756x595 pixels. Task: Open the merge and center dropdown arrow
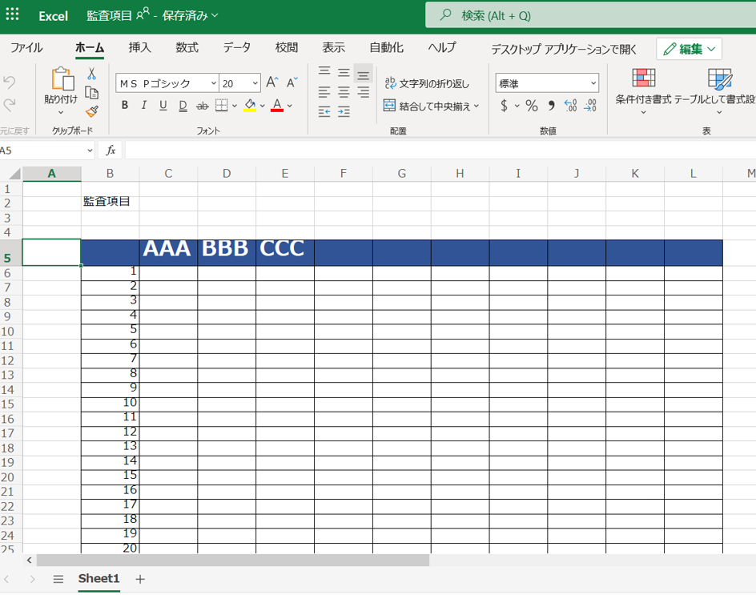(x=477, y=106)
